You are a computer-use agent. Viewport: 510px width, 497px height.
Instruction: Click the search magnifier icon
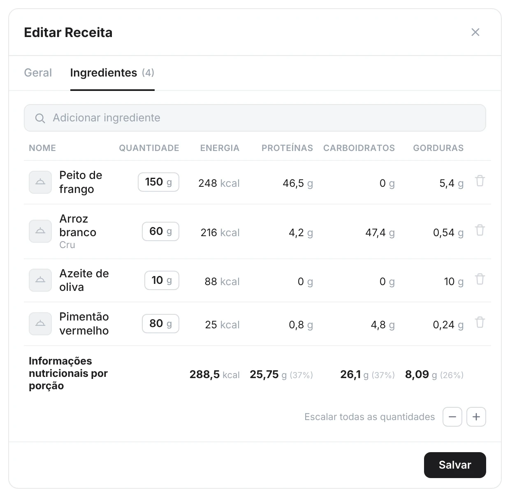(40, 118)
